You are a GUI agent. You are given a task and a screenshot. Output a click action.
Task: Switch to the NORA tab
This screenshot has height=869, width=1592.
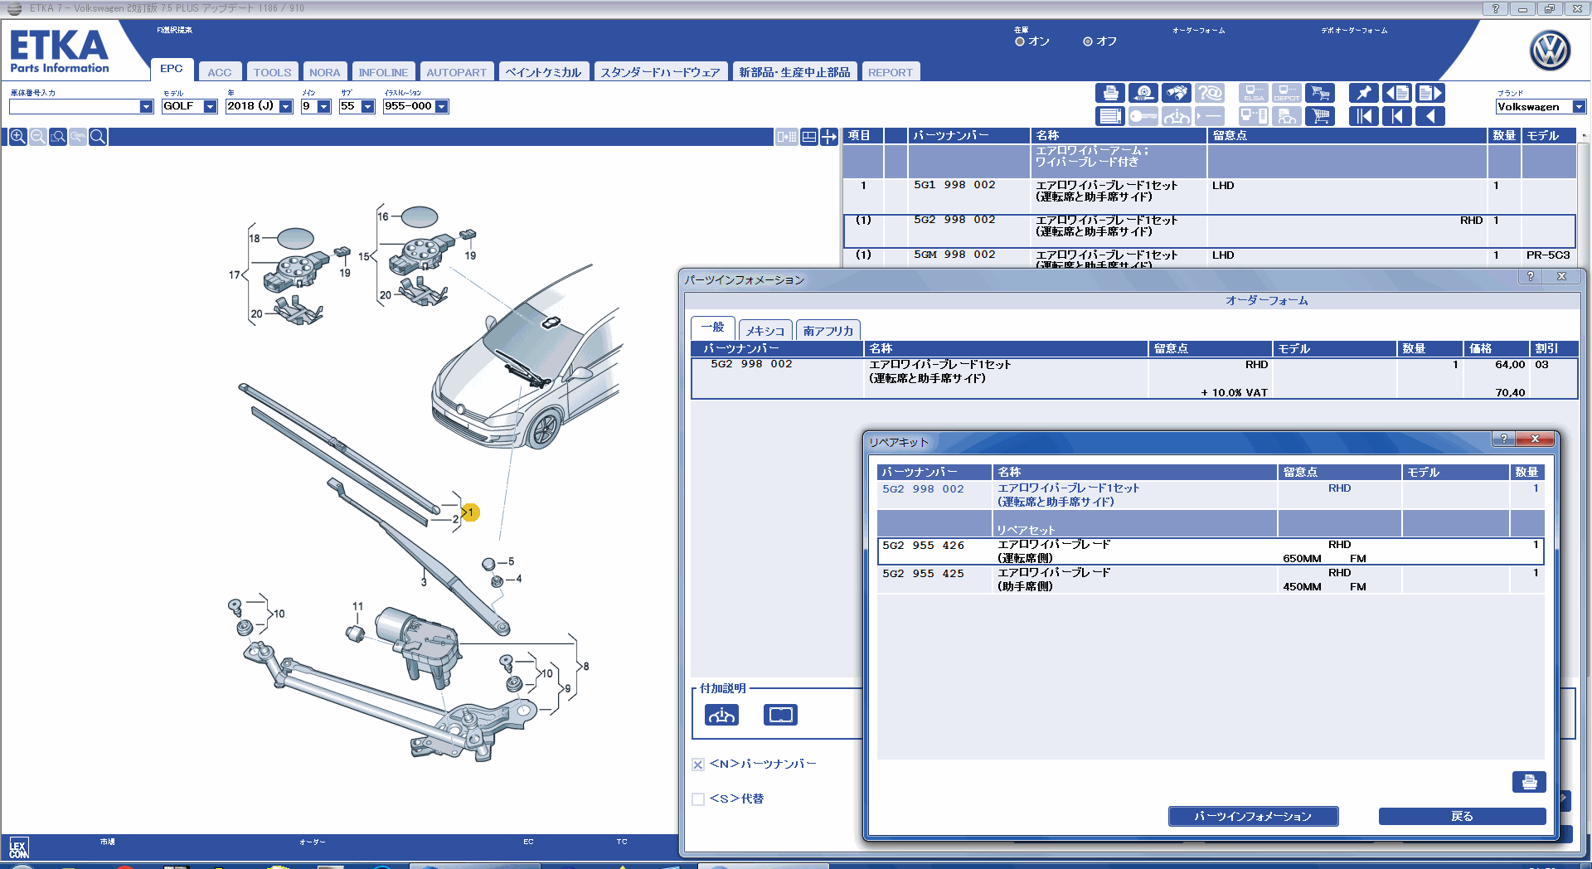324,72
